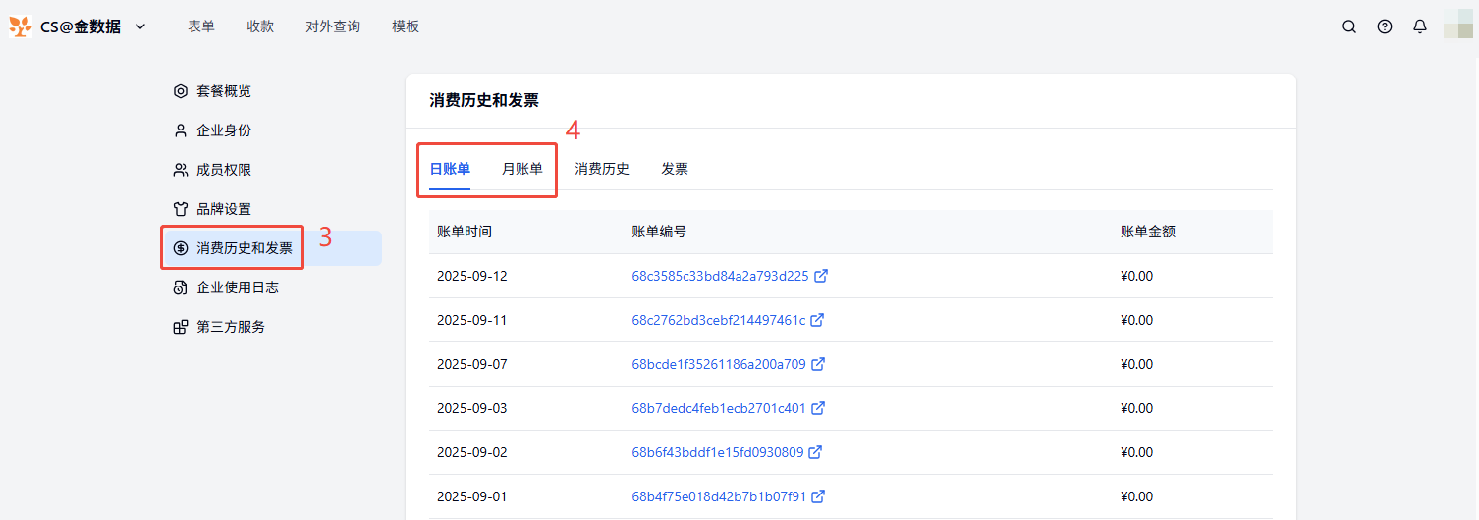Open 企业使用日志 sidebar item
The image size is (1479, 520).
pyautogui.click(x=237, y=287)
